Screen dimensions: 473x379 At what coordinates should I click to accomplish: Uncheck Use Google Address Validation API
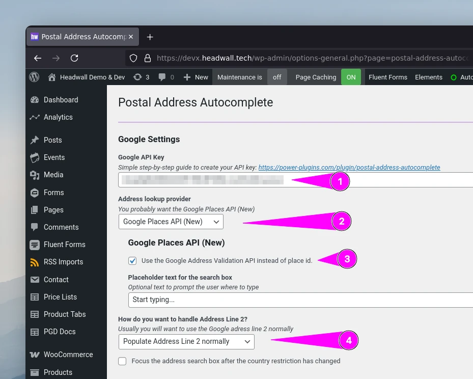(x=132, y=261)
